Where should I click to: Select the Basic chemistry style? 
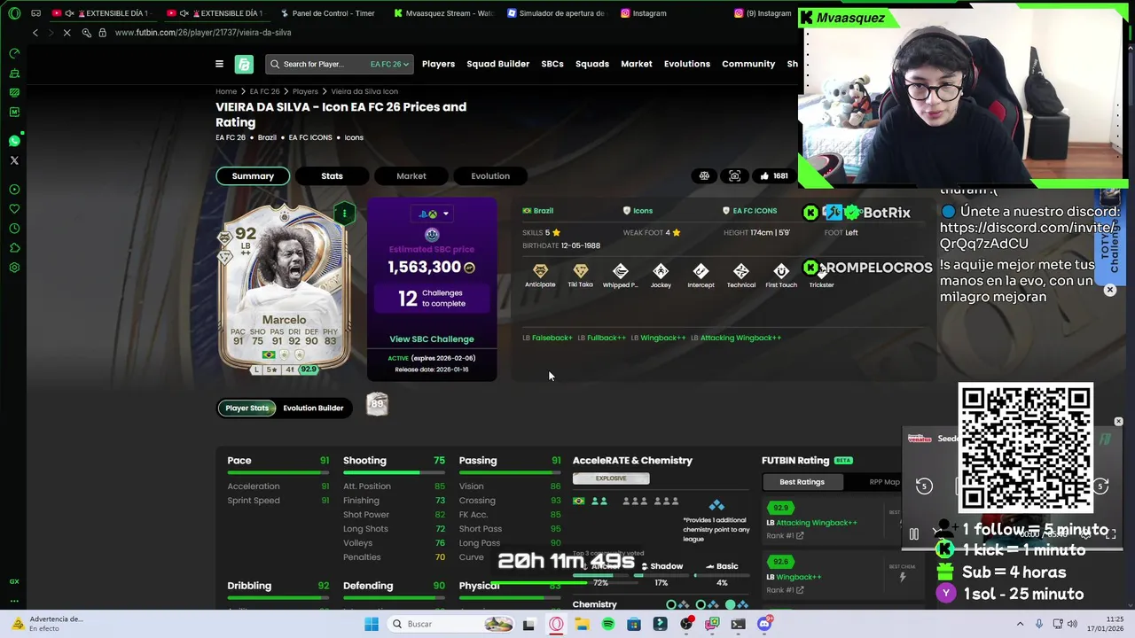click(722, 566)
